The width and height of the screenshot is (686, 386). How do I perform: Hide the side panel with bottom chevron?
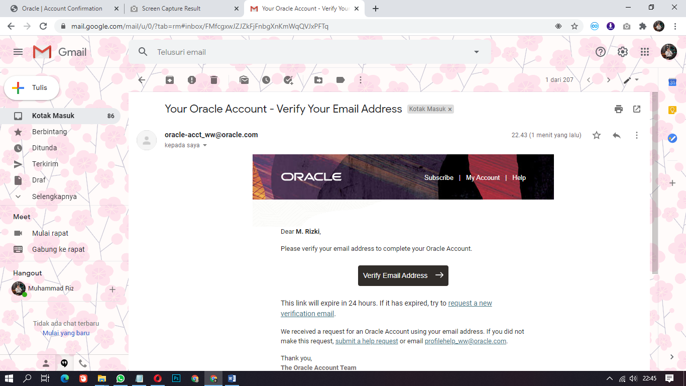(672, 357)
